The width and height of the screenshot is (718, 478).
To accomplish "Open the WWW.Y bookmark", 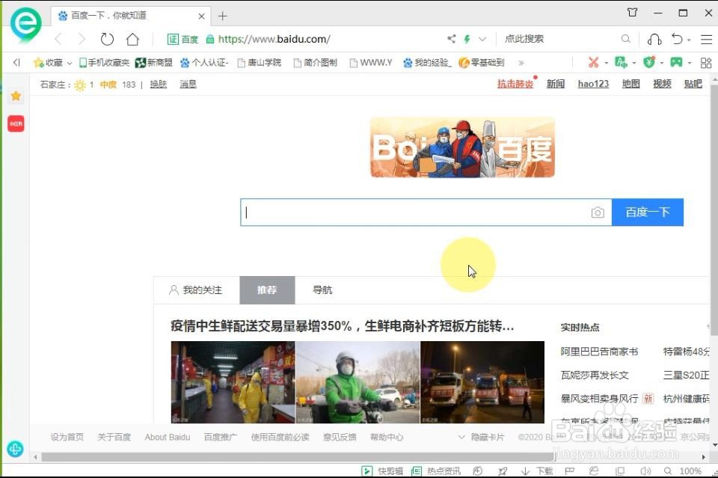I will coord(371,62).
